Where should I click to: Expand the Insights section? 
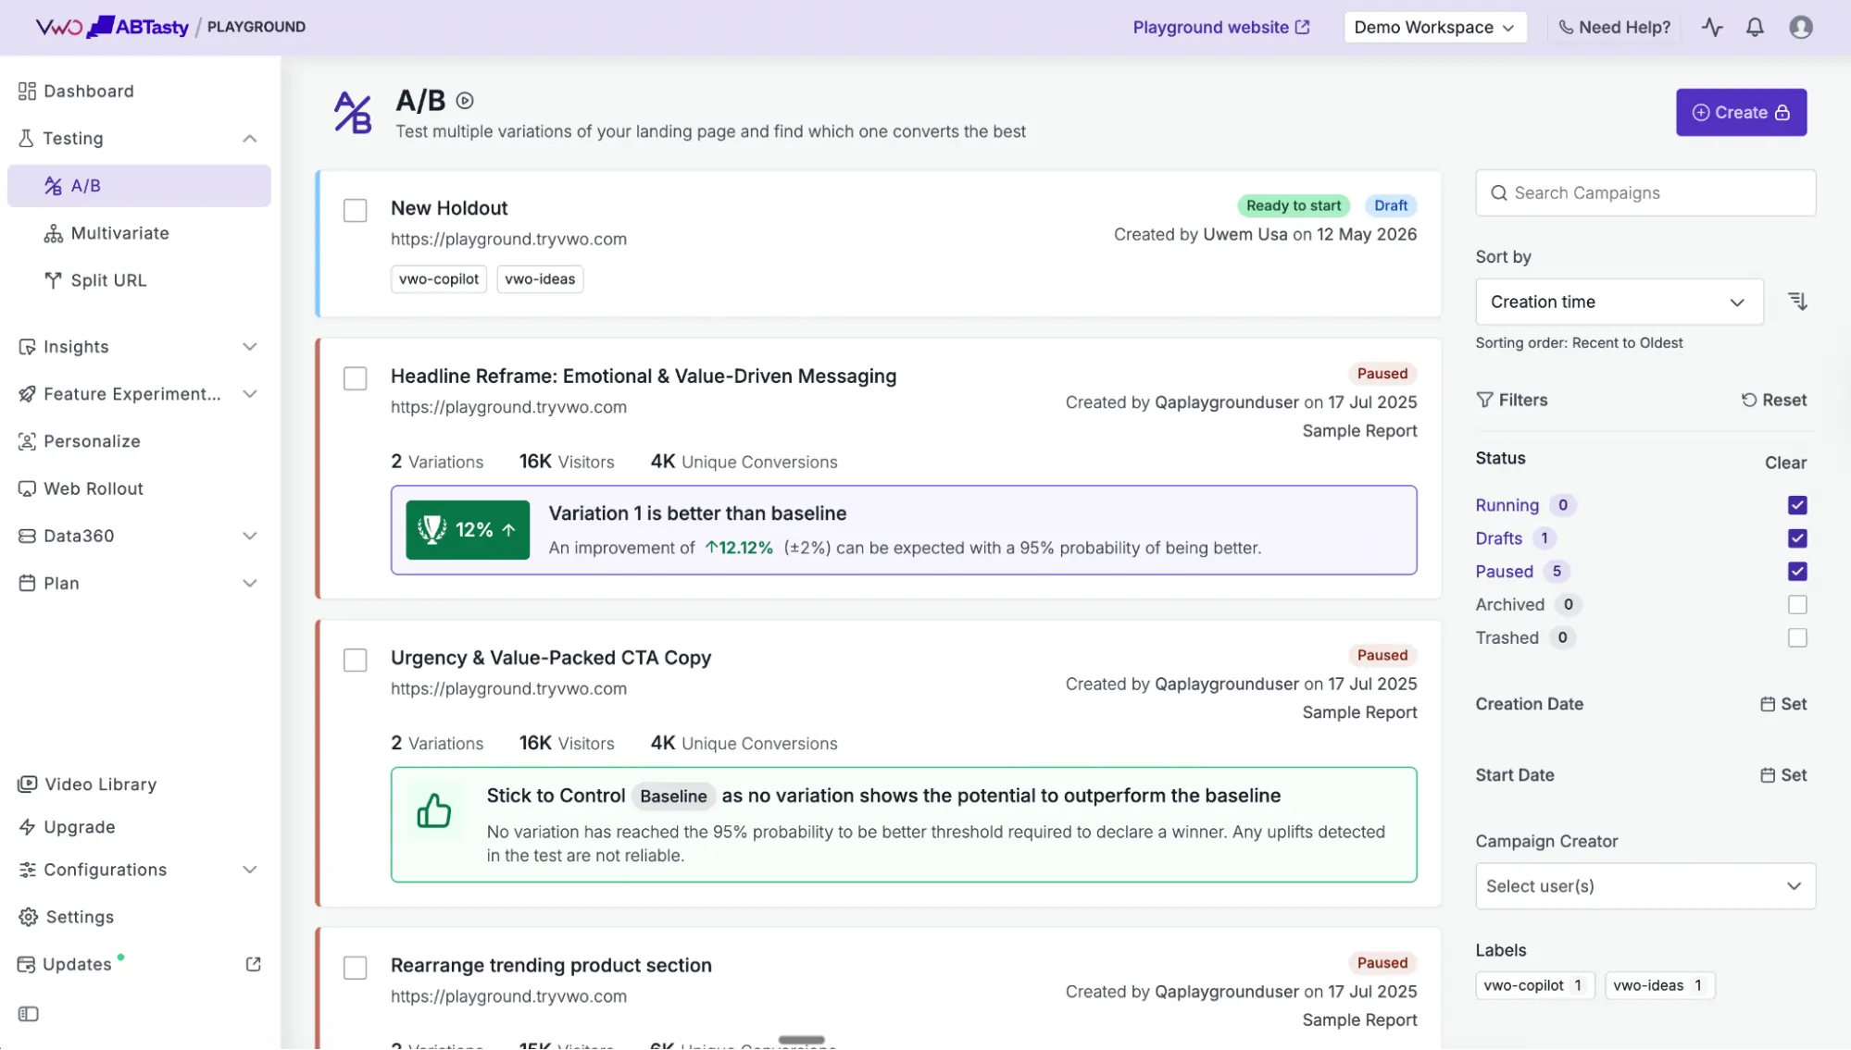point(250,347)
